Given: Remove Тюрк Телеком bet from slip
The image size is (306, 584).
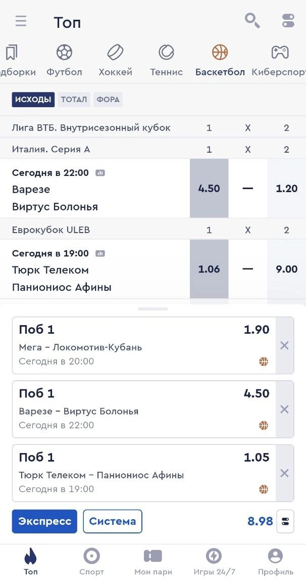Looking at the screenshot, I should (284, 473).
